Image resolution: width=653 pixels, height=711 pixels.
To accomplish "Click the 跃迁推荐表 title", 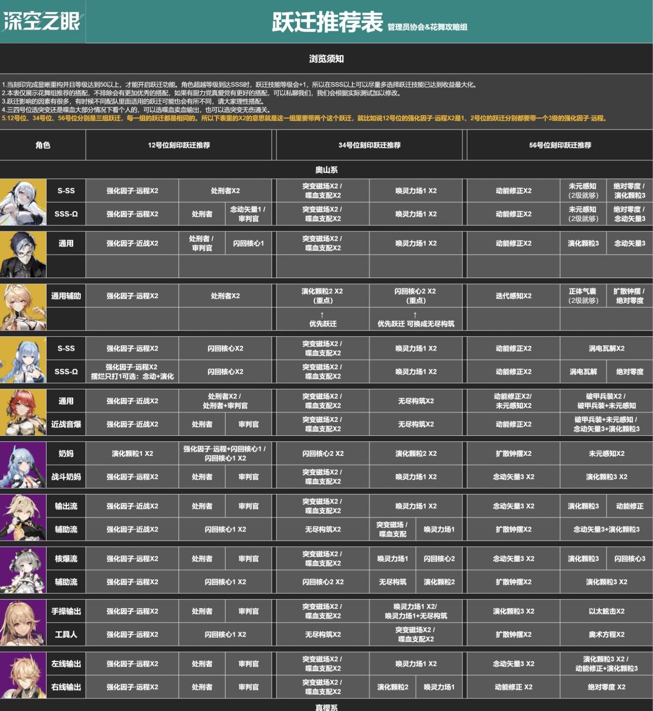I will click(x=328, y=22).
